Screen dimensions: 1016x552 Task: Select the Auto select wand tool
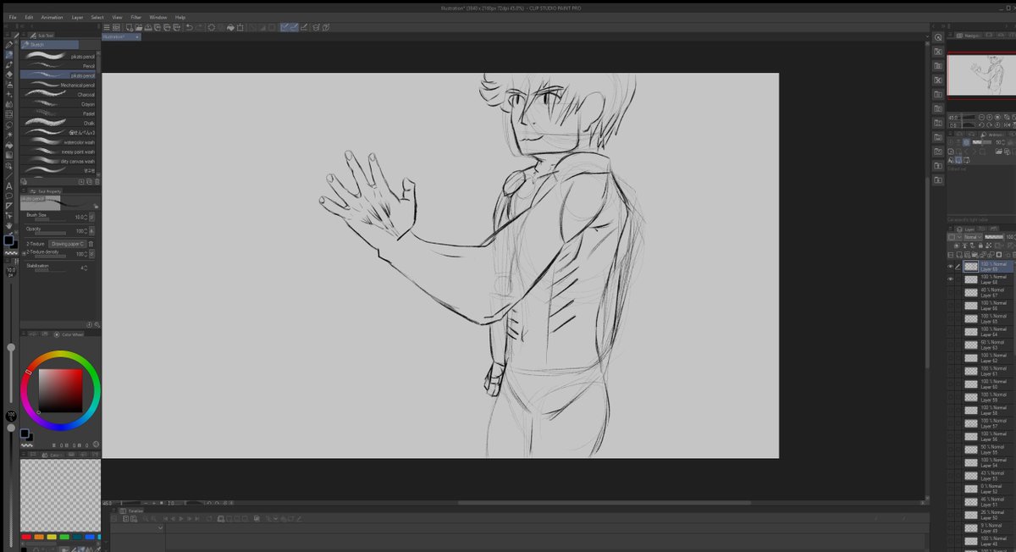coord(8,135)
